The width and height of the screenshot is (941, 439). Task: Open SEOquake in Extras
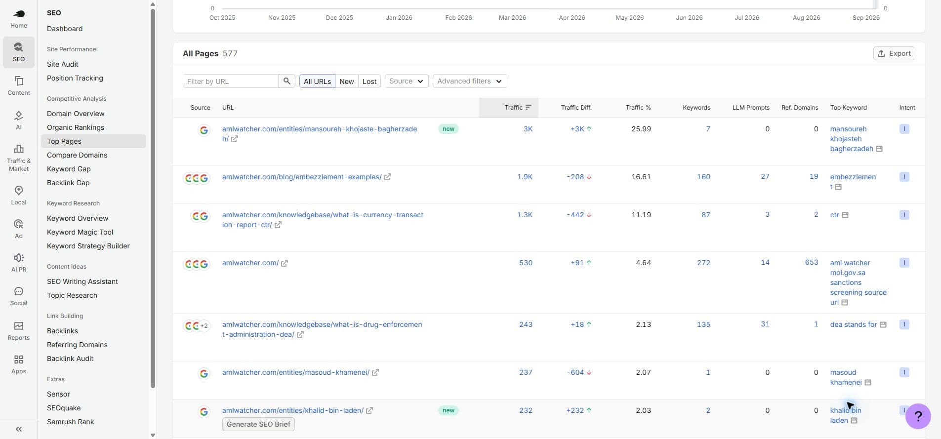64,408
